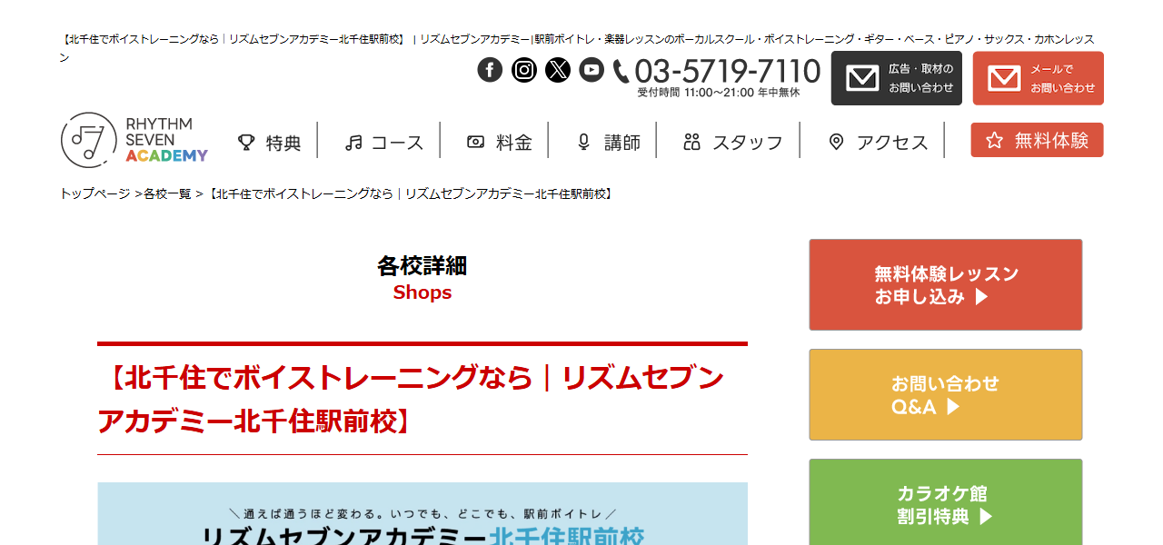The width and height of the screenshot is (1163, 545).
Task: Click the trophy icon beside 特典
Action: (246, 142)
